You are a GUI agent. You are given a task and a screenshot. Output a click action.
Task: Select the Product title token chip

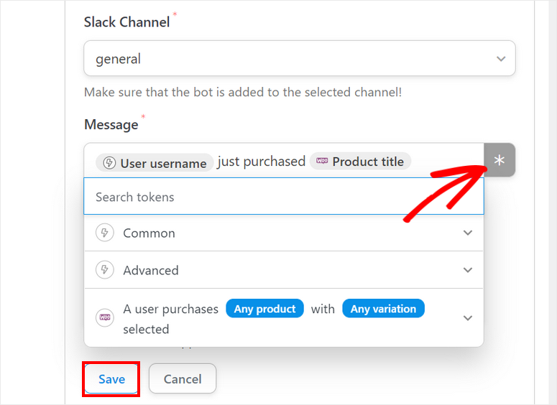pos(361,162)
